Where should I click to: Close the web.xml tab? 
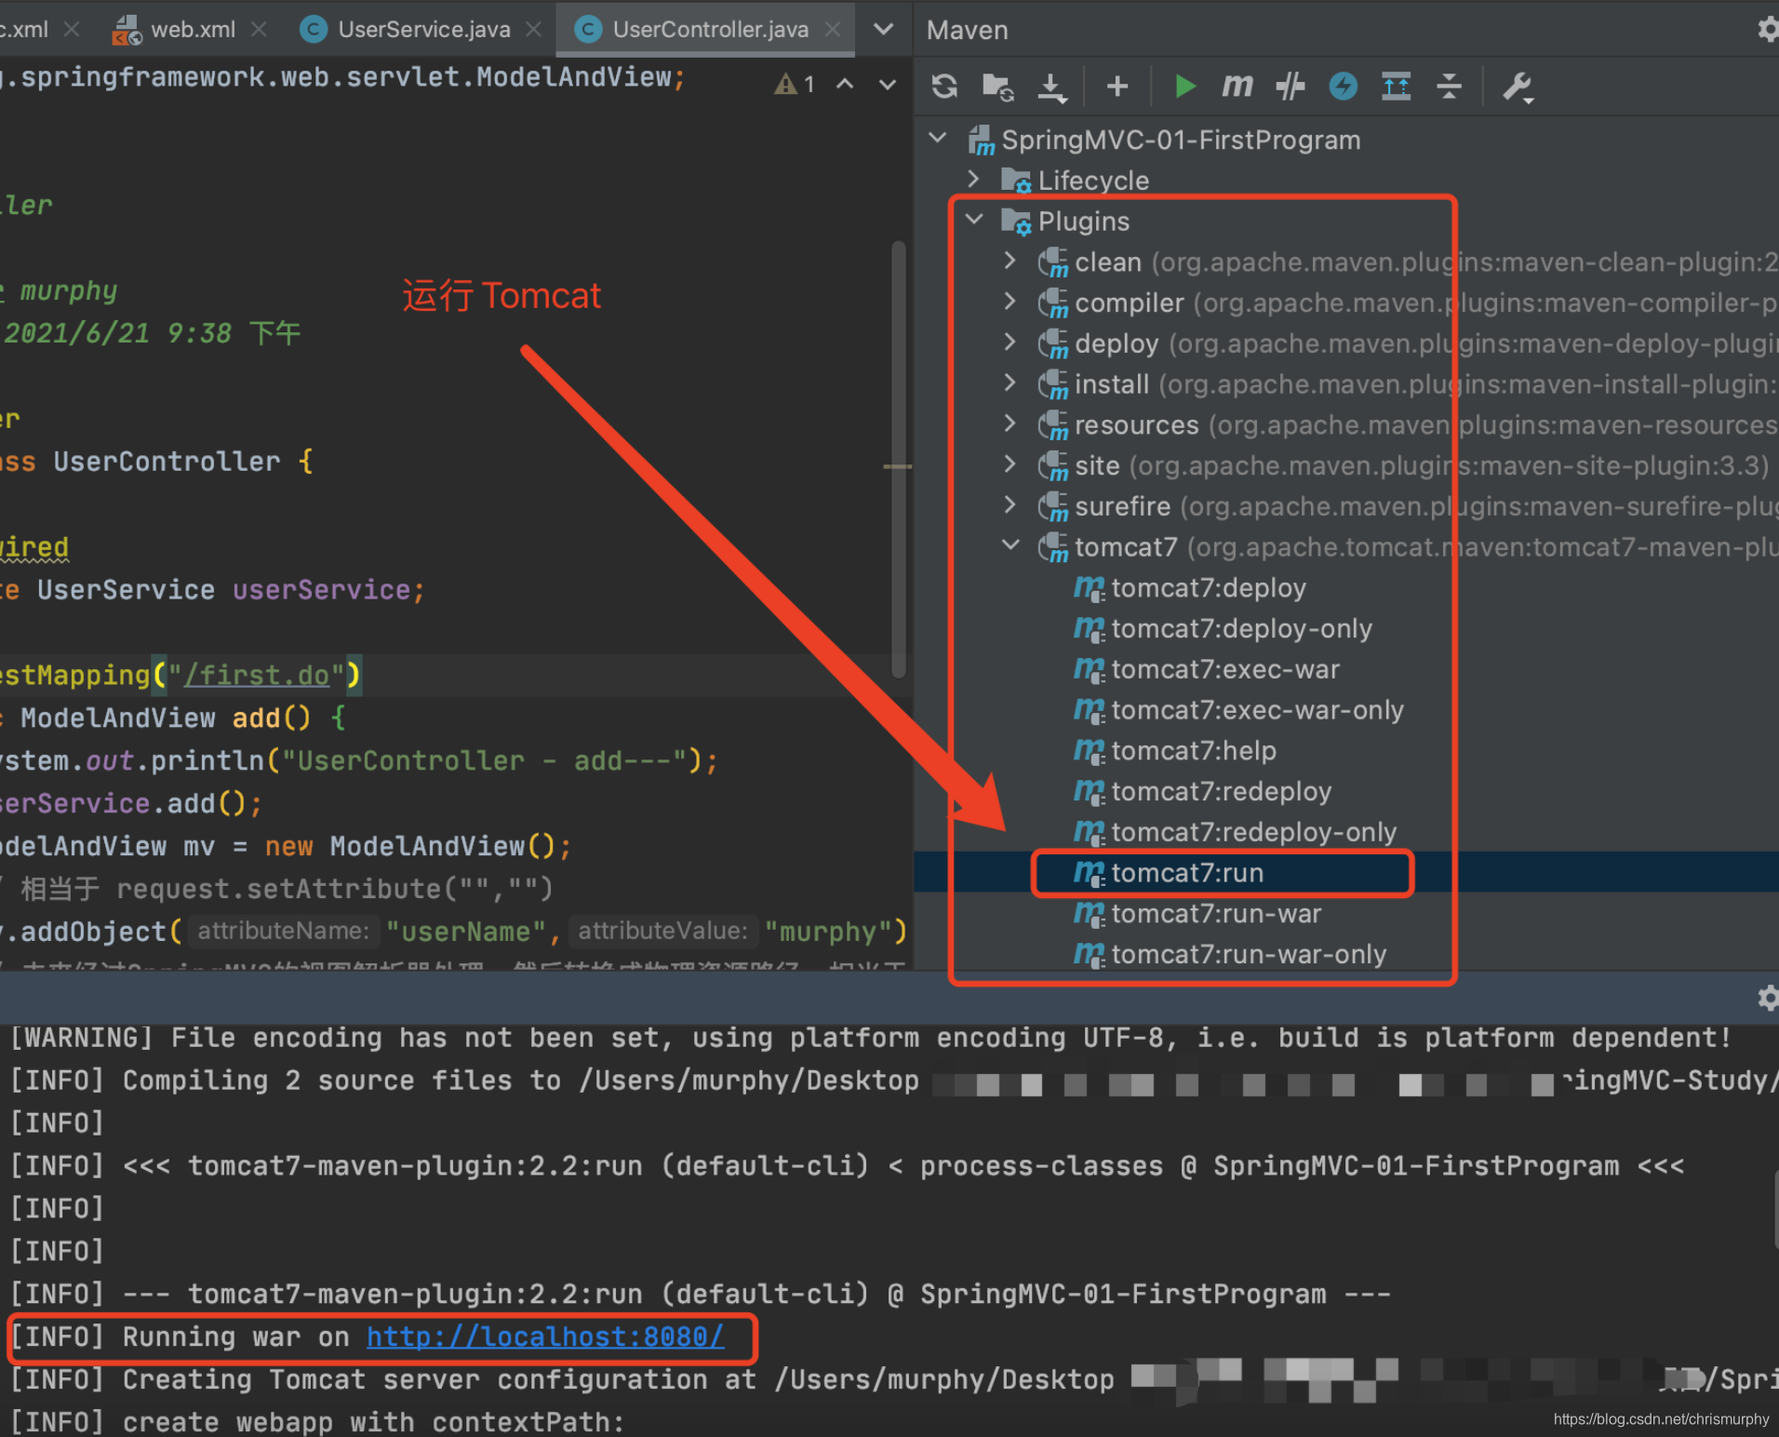click(x=259, y=30)
